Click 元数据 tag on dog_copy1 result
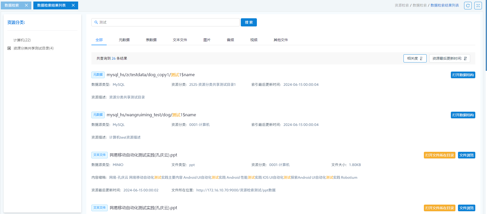Screen dimensions: 487x214 (x=98, y=75)
